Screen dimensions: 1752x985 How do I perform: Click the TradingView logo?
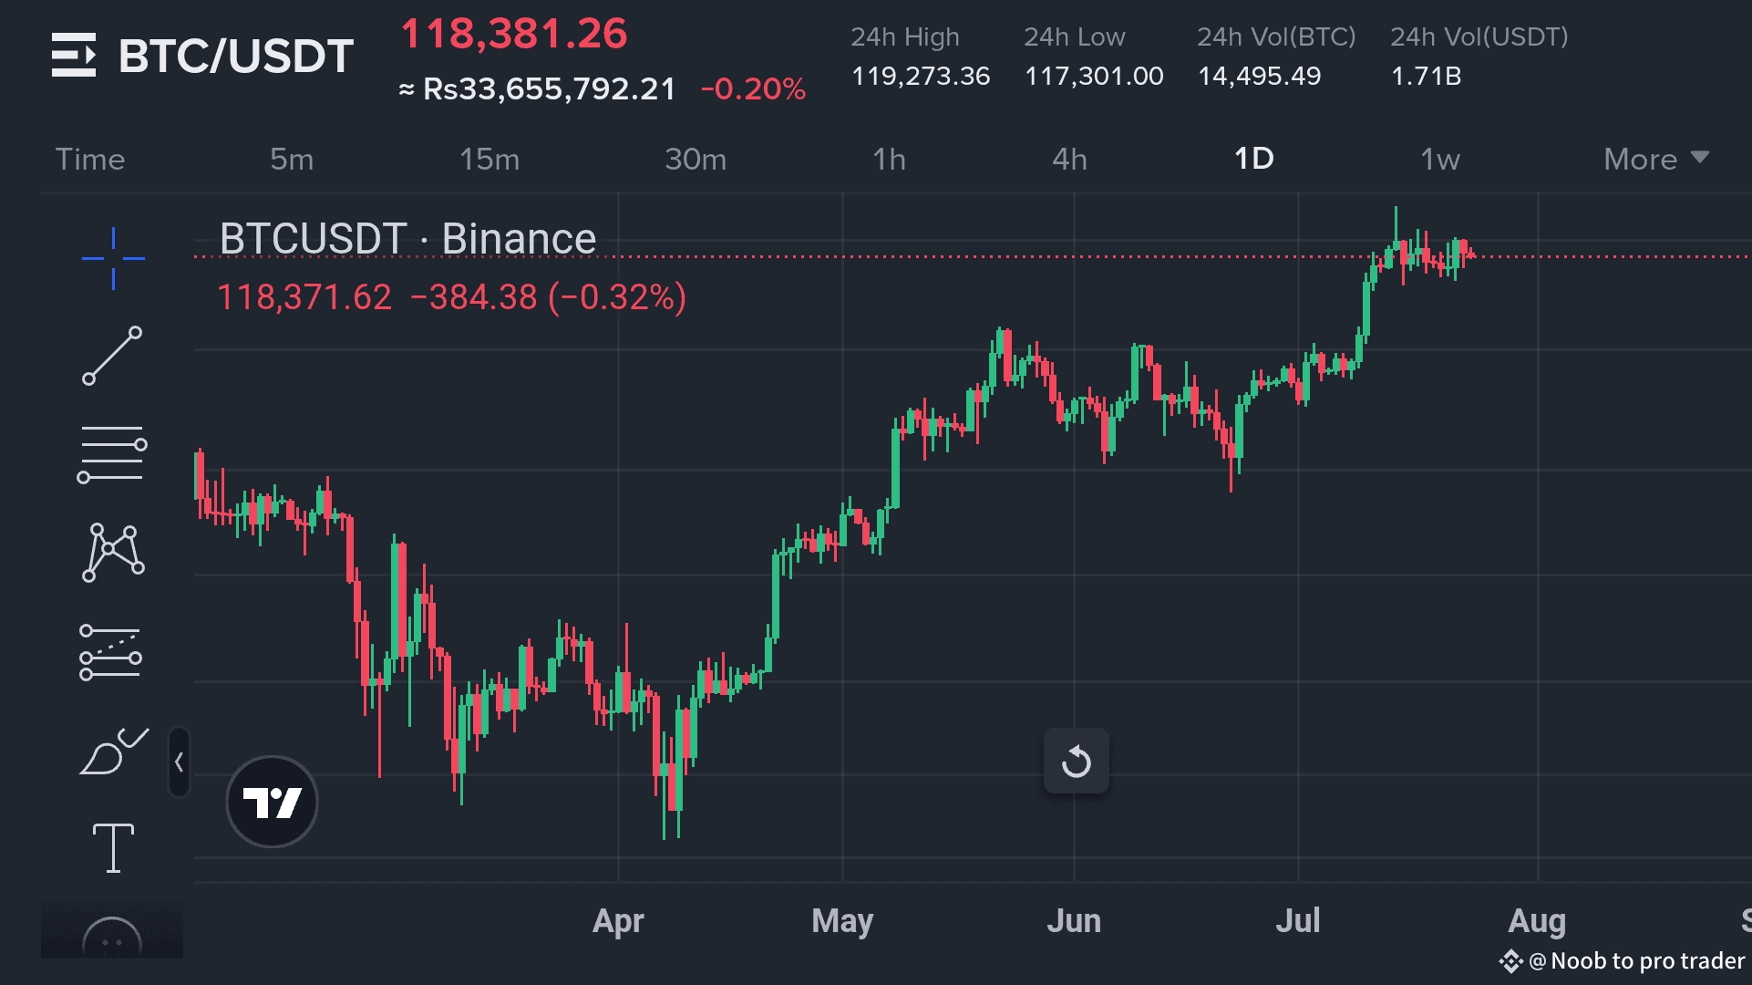point(272,802)
